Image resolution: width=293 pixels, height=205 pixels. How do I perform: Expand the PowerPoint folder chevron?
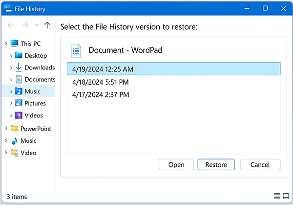[6, 129]
